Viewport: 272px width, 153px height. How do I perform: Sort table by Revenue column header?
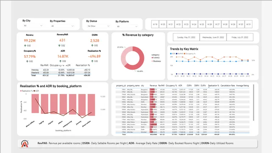(x=153, y=85)
